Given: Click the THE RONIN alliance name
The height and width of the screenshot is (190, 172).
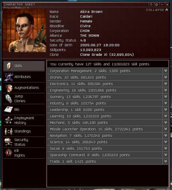Looking at the screenshot, I should coord(90,36).
